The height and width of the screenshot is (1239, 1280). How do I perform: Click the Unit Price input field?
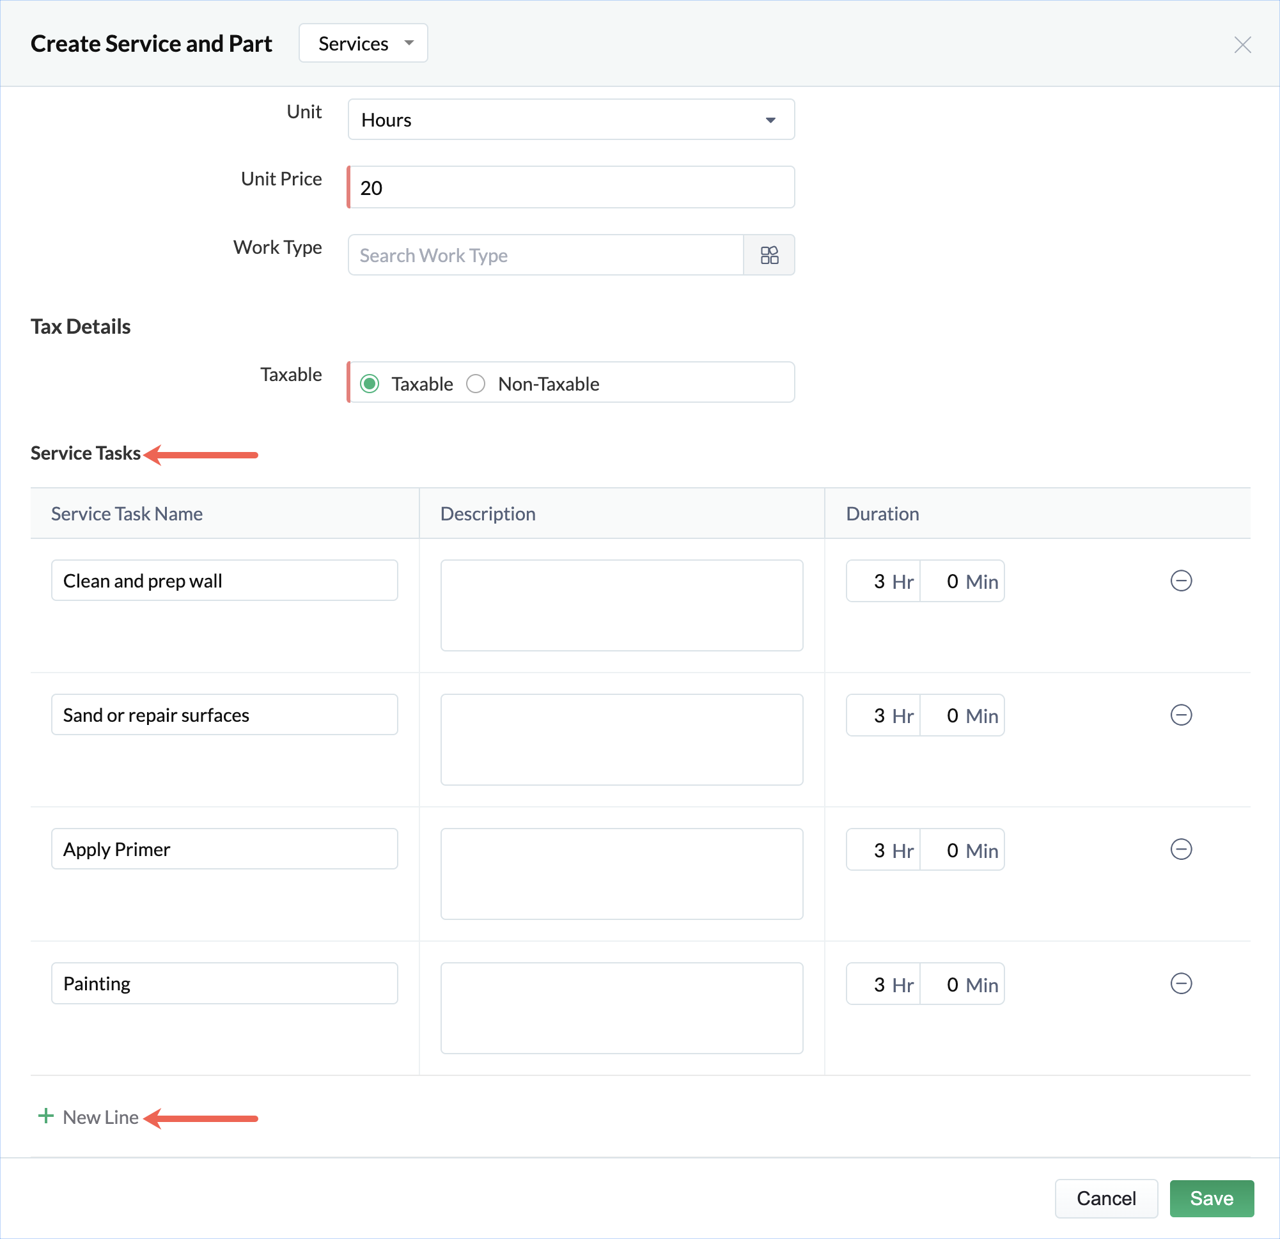571,187
